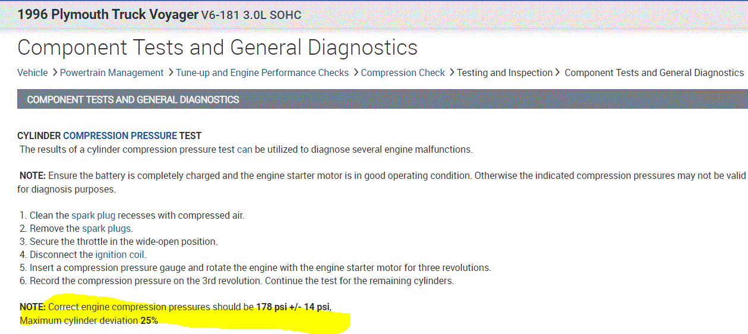This screenshot has width=748, height=334.
Task: Click the gray COMPONENT TESTS AND GENERAL DIAGNOSTICS section bar
Action: pos(380,99)
